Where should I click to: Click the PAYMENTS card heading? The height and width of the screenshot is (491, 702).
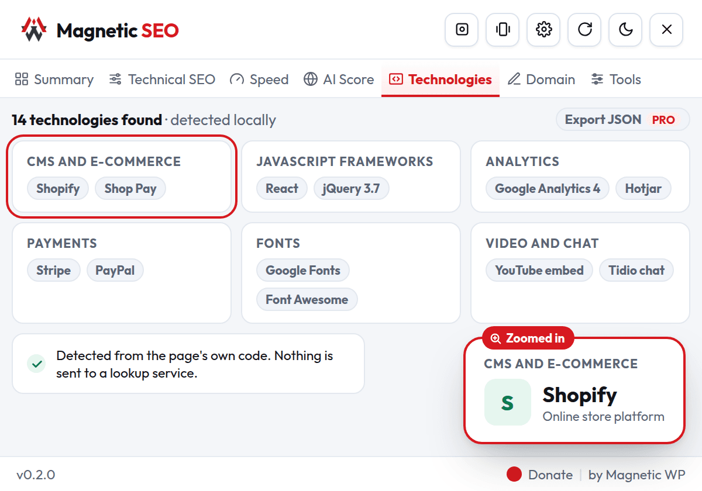[x=62, y=244]
